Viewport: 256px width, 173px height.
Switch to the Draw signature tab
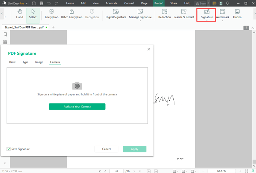[12, 62]
